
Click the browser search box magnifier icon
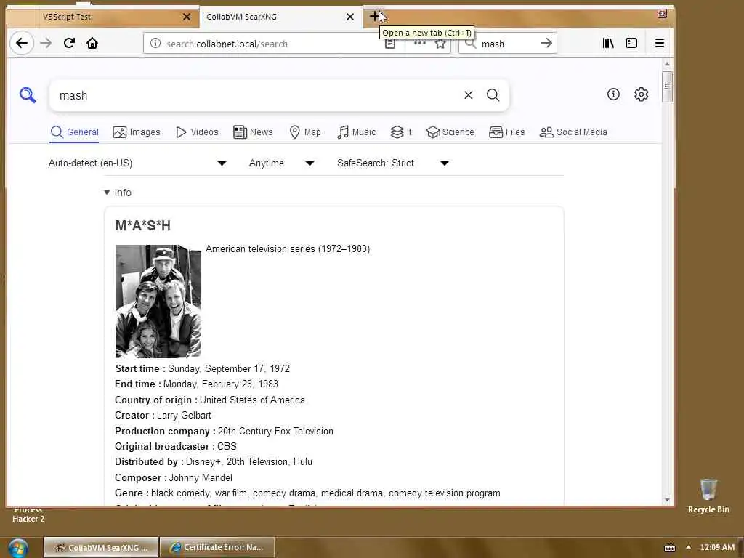tap(470, 44)
